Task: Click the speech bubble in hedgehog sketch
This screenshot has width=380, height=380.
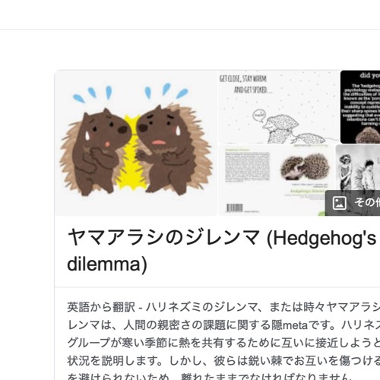Action: [260, 116]
